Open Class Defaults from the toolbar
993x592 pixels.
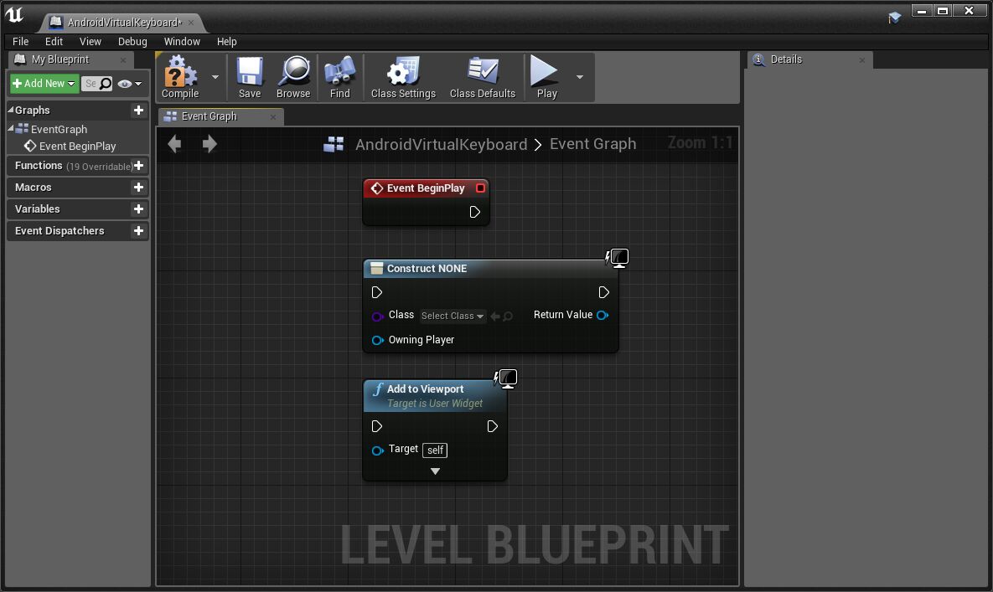[482, 74]
